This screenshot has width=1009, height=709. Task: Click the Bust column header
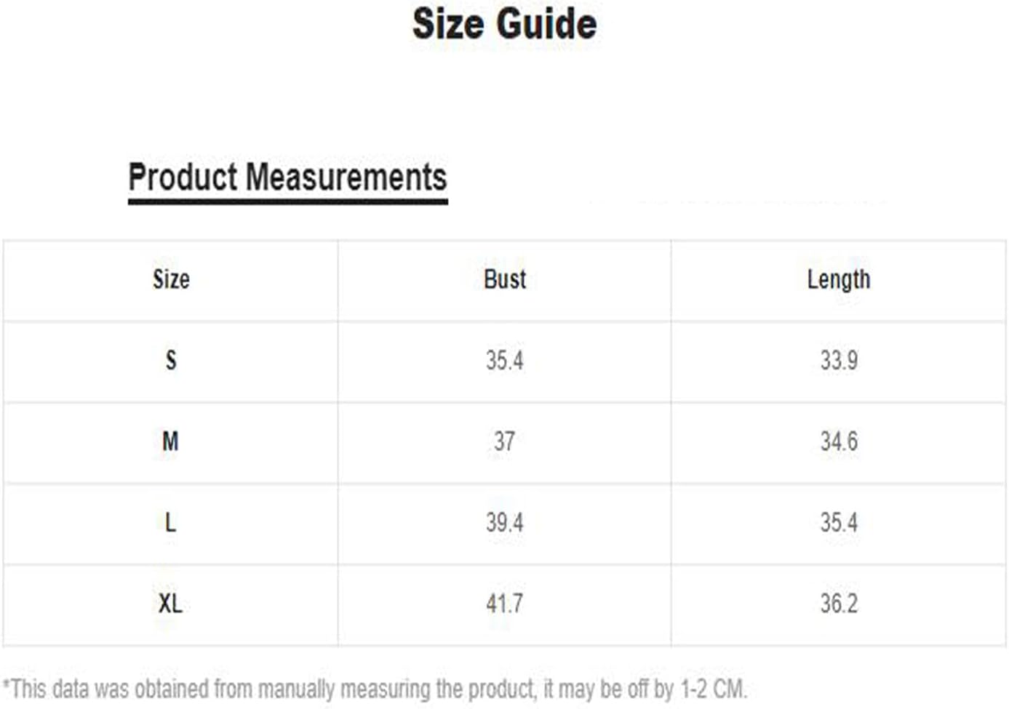[505, 279]
